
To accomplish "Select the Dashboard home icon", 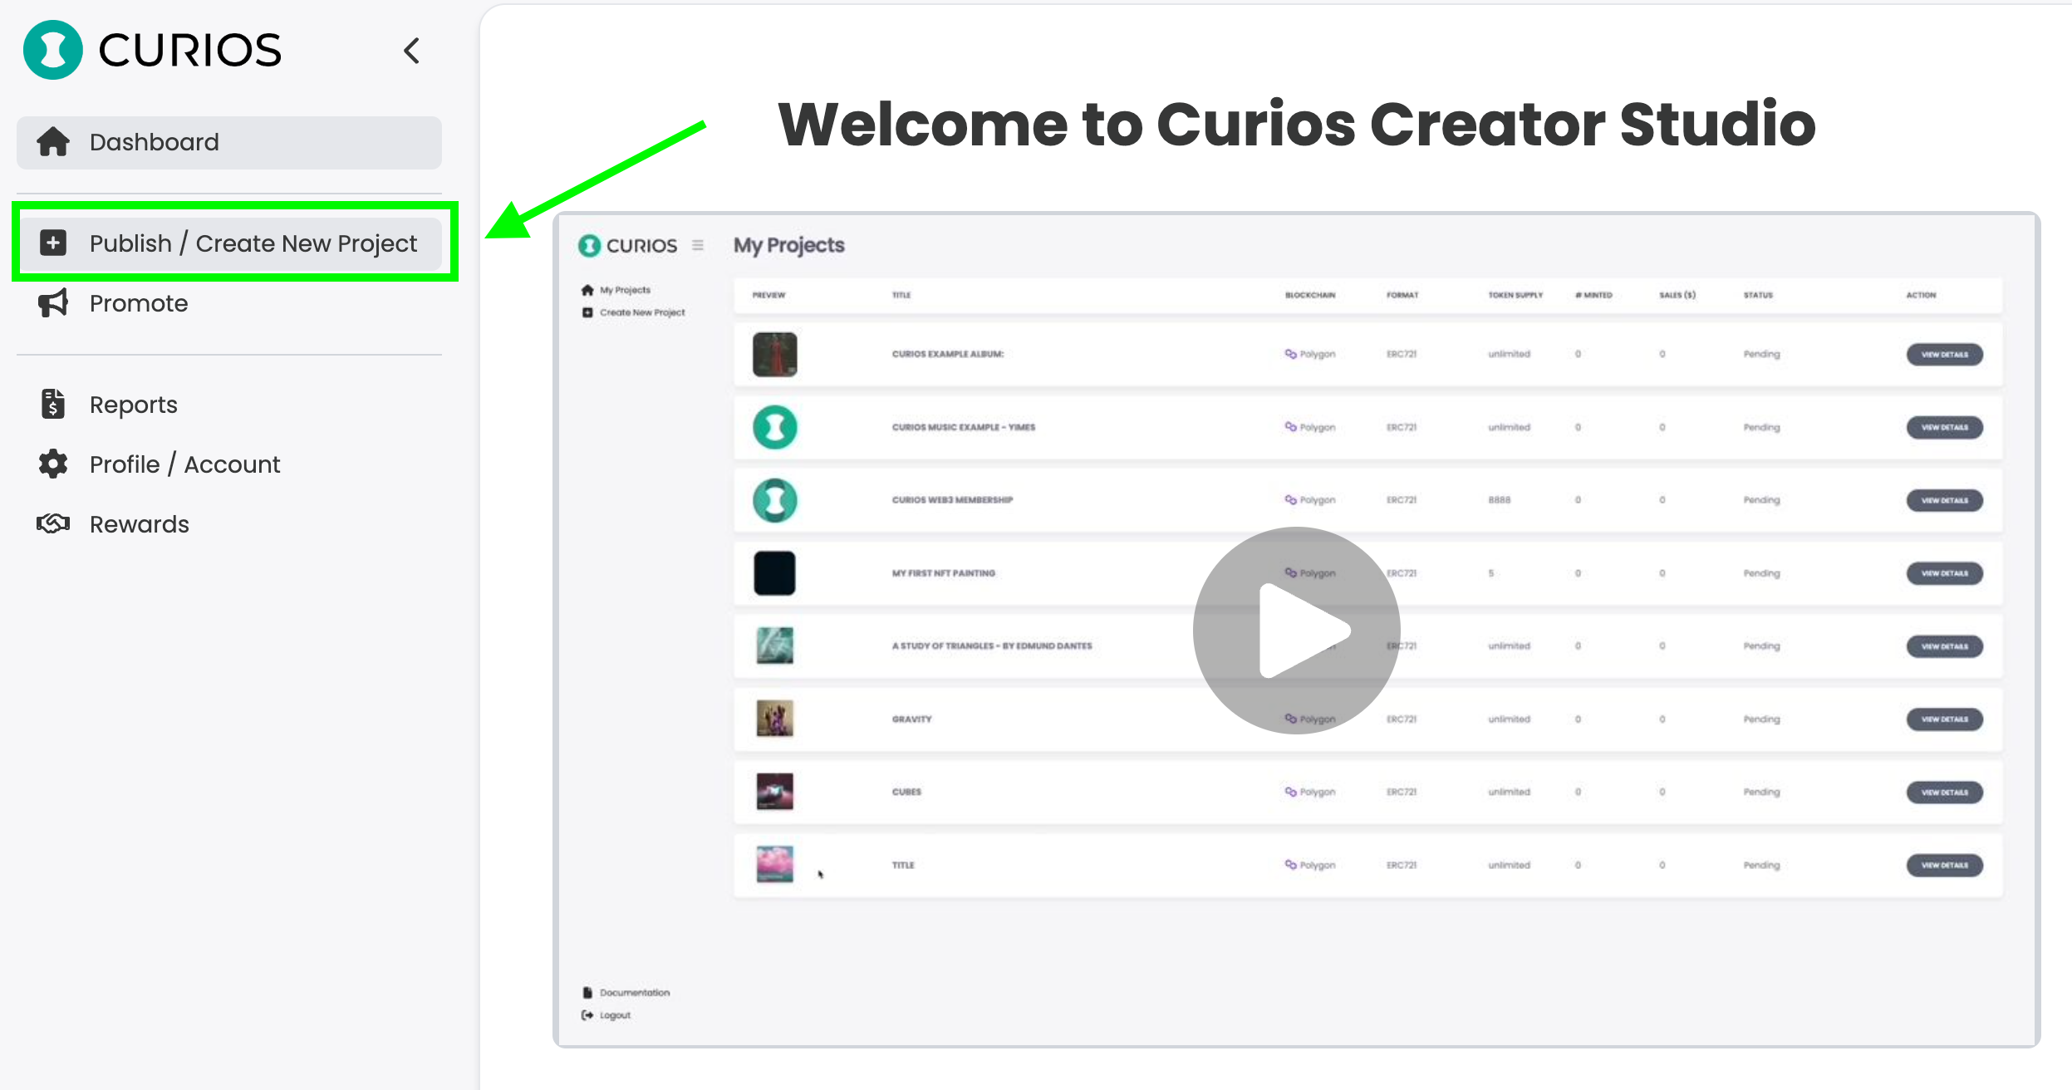I will click(52, 142).
